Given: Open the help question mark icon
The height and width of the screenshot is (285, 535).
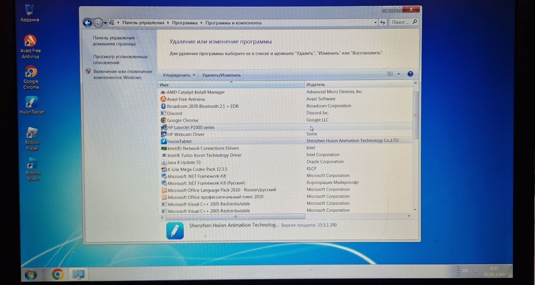Looking at the screenshot, I should pos(410,74).
